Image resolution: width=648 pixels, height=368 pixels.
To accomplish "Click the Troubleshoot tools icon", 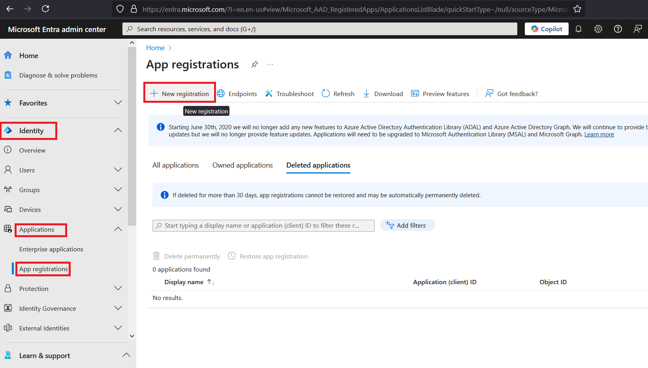I will click(269, 94).
